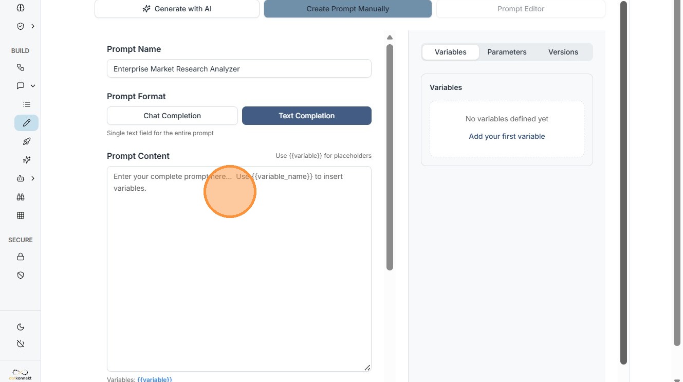Expand the shield-check sidebar section chevron

pos(33,26)
